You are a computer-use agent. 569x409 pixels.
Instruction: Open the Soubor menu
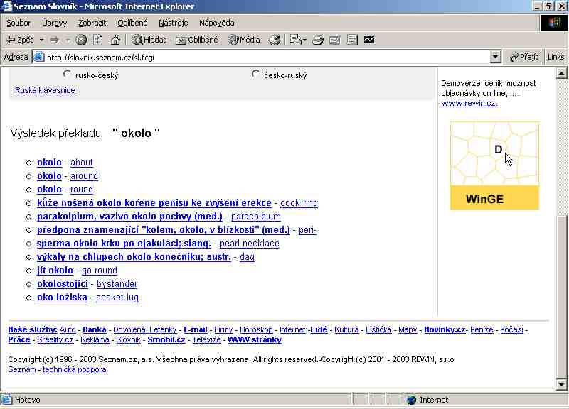(18, 23)
